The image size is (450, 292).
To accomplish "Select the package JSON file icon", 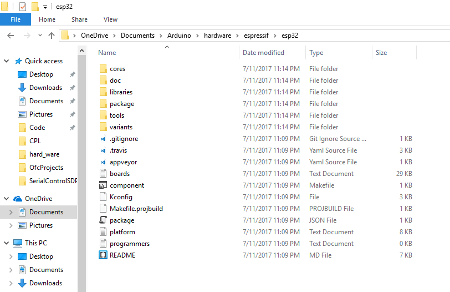I will [x=103, y=220].
